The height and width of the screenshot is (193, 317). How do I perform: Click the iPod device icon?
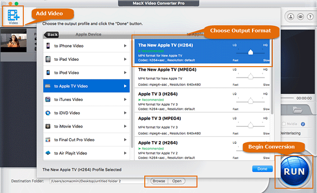48,72
